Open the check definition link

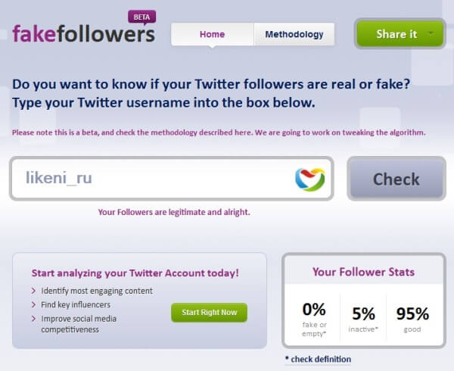coord(318,359)
